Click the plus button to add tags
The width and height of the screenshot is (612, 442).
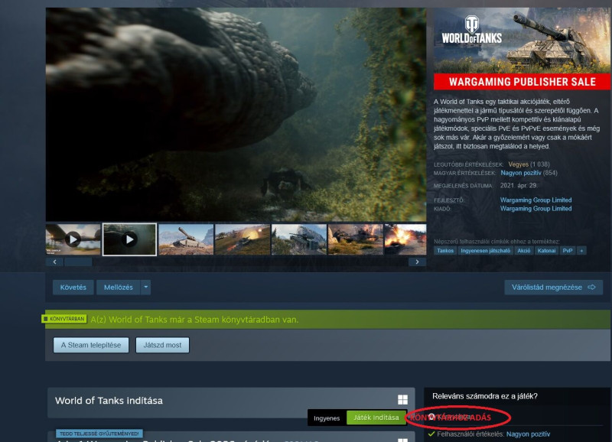(x=581, y=251)
